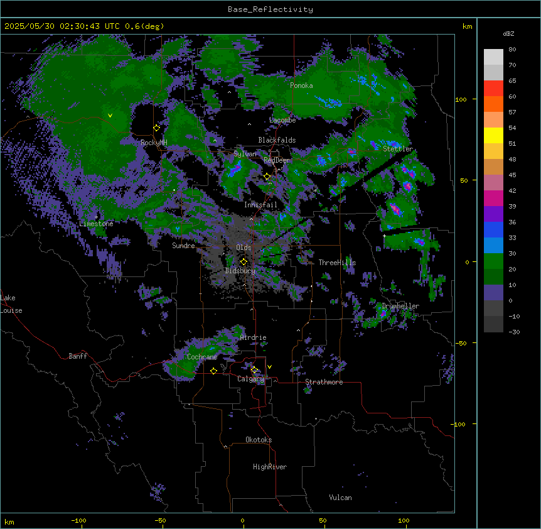541x529 pixels.
Task: Click the Banff label
Action: pyautogui.click(x=78, y=356)
